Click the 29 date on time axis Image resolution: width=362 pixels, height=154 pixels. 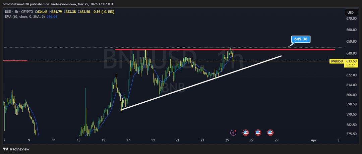click(x=277, y=140)
